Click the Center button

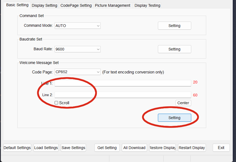point(183,103)
